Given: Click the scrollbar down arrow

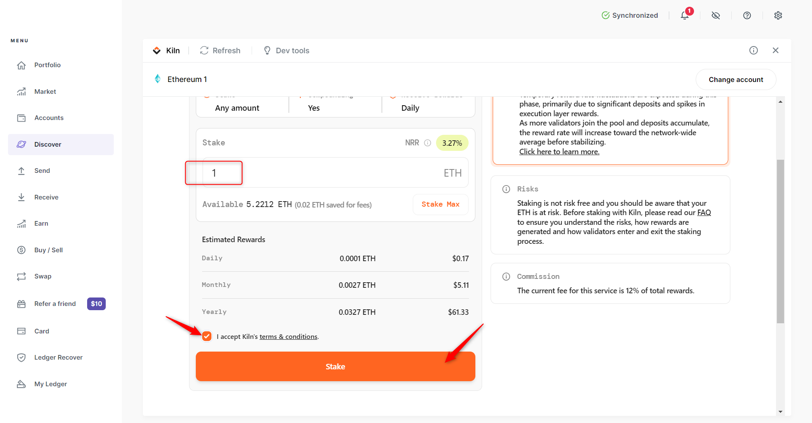Looking at the screenshot, I should coord(780,412).
